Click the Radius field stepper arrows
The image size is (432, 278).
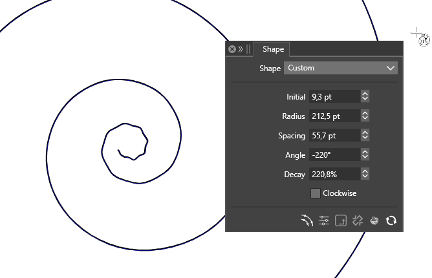(365, 116)
